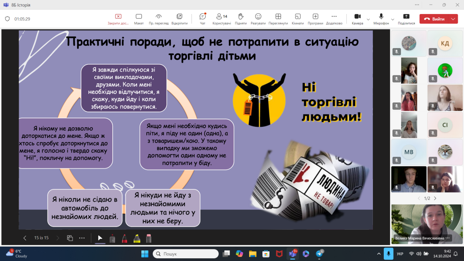Select the eraser annotation tool
This screenshot has width=464, height=261.
click(x=149, y=238)
